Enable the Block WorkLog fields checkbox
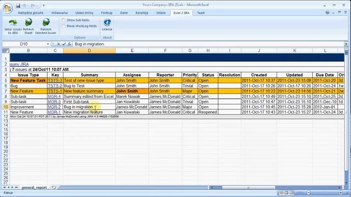 click(64, 26)
